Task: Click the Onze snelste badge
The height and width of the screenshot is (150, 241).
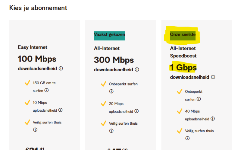Action: 183,35
